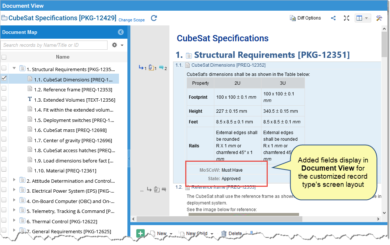This screenshot has height=245, width=390.
Task: Select 1.6. CubeSat mass in the tree
Action: (70, 130)
